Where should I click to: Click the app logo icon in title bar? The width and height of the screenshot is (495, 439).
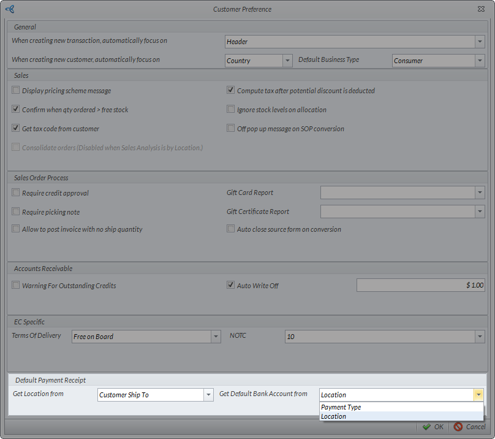coord(9,9)
